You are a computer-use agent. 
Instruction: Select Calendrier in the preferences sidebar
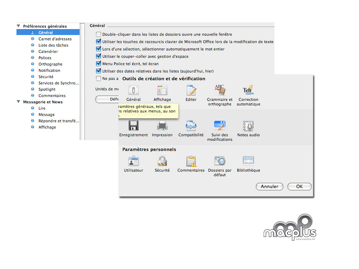coord(48,51)
